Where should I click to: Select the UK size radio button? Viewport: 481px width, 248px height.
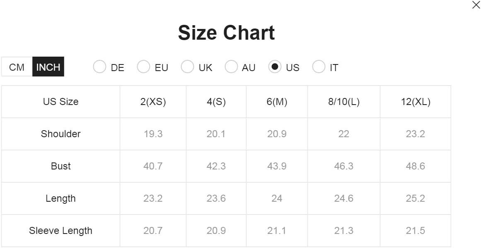pos(187,67)
